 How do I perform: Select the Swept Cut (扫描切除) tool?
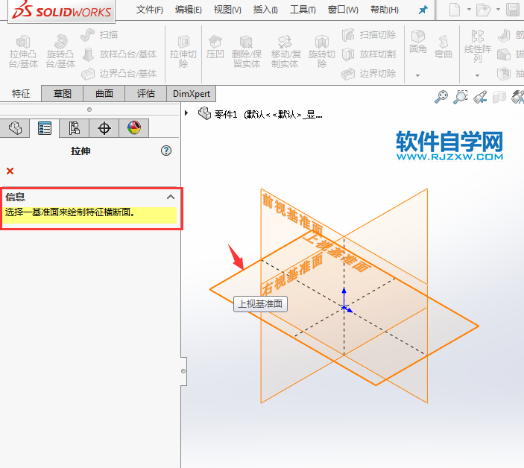coord(369,35)
